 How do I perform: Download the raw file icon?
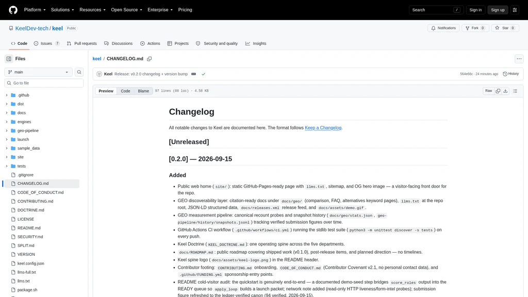point(505,91)
